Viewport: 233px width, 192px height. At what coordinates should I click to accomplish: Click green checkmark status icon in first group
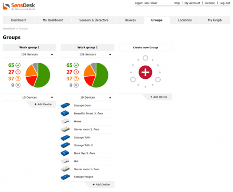tap(18, 65)
